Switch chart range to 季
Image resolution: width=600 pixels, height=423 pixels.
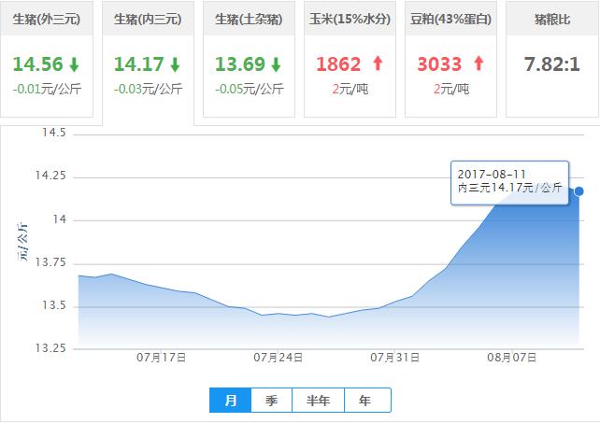coord(271,400)
